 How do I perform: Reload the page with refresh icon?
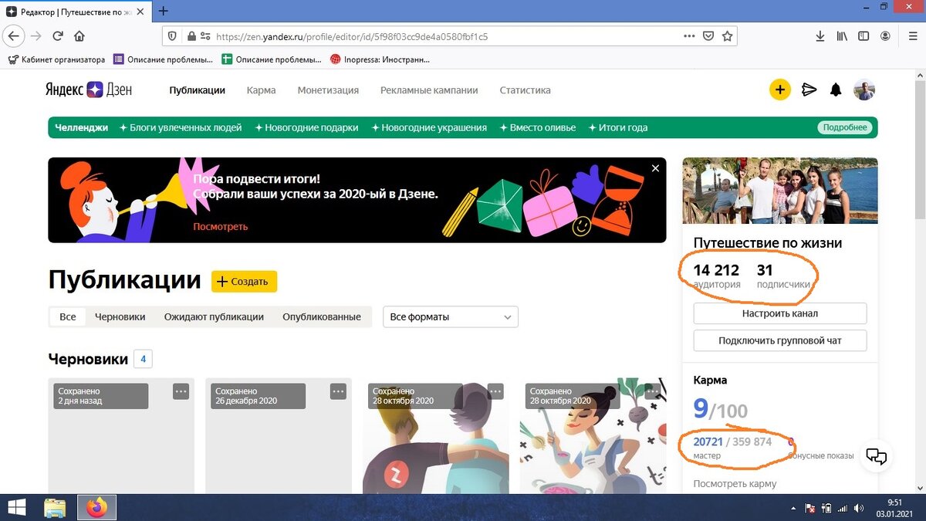(57, 36)
